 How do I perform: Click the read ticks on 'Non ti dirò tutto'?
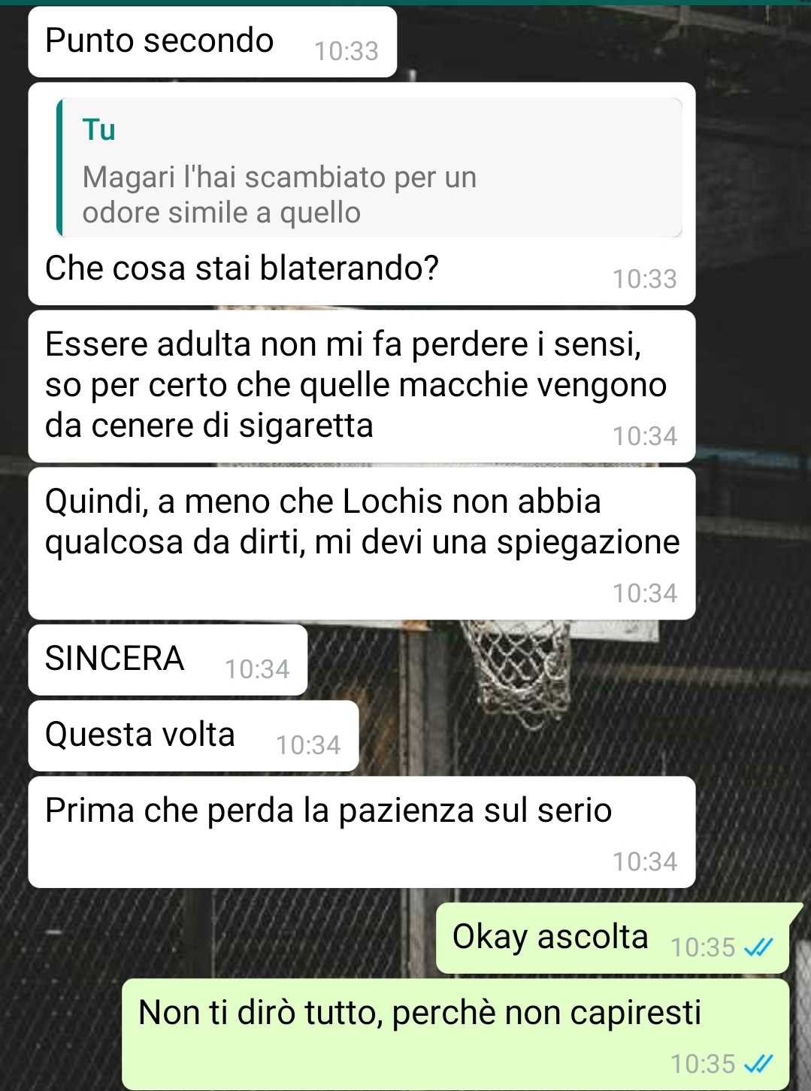758,1065
